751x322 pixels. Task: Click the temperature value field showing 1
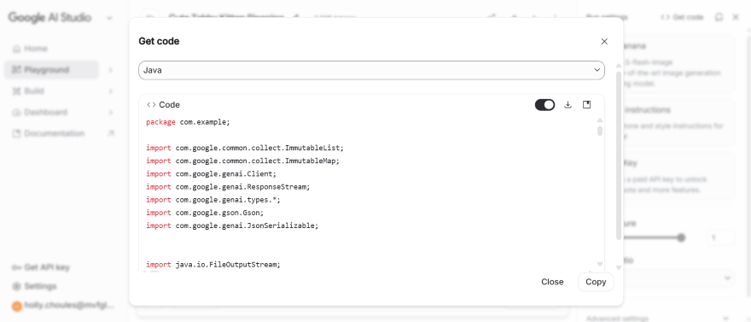pyautogui.click(x=721, y=237)
